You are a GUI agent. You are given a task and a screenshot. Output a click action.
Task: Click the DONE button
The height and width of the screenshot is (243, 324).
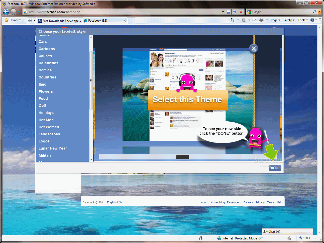275,168
